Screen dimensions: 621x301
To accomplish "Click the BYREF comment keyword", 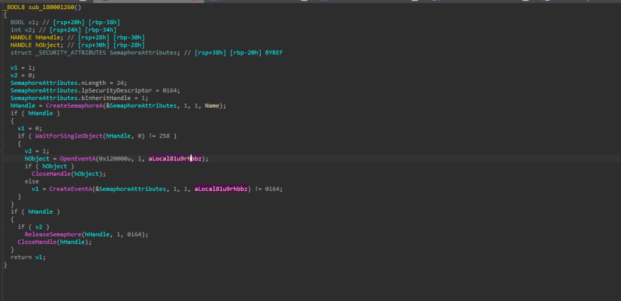I will coord(274,53).
